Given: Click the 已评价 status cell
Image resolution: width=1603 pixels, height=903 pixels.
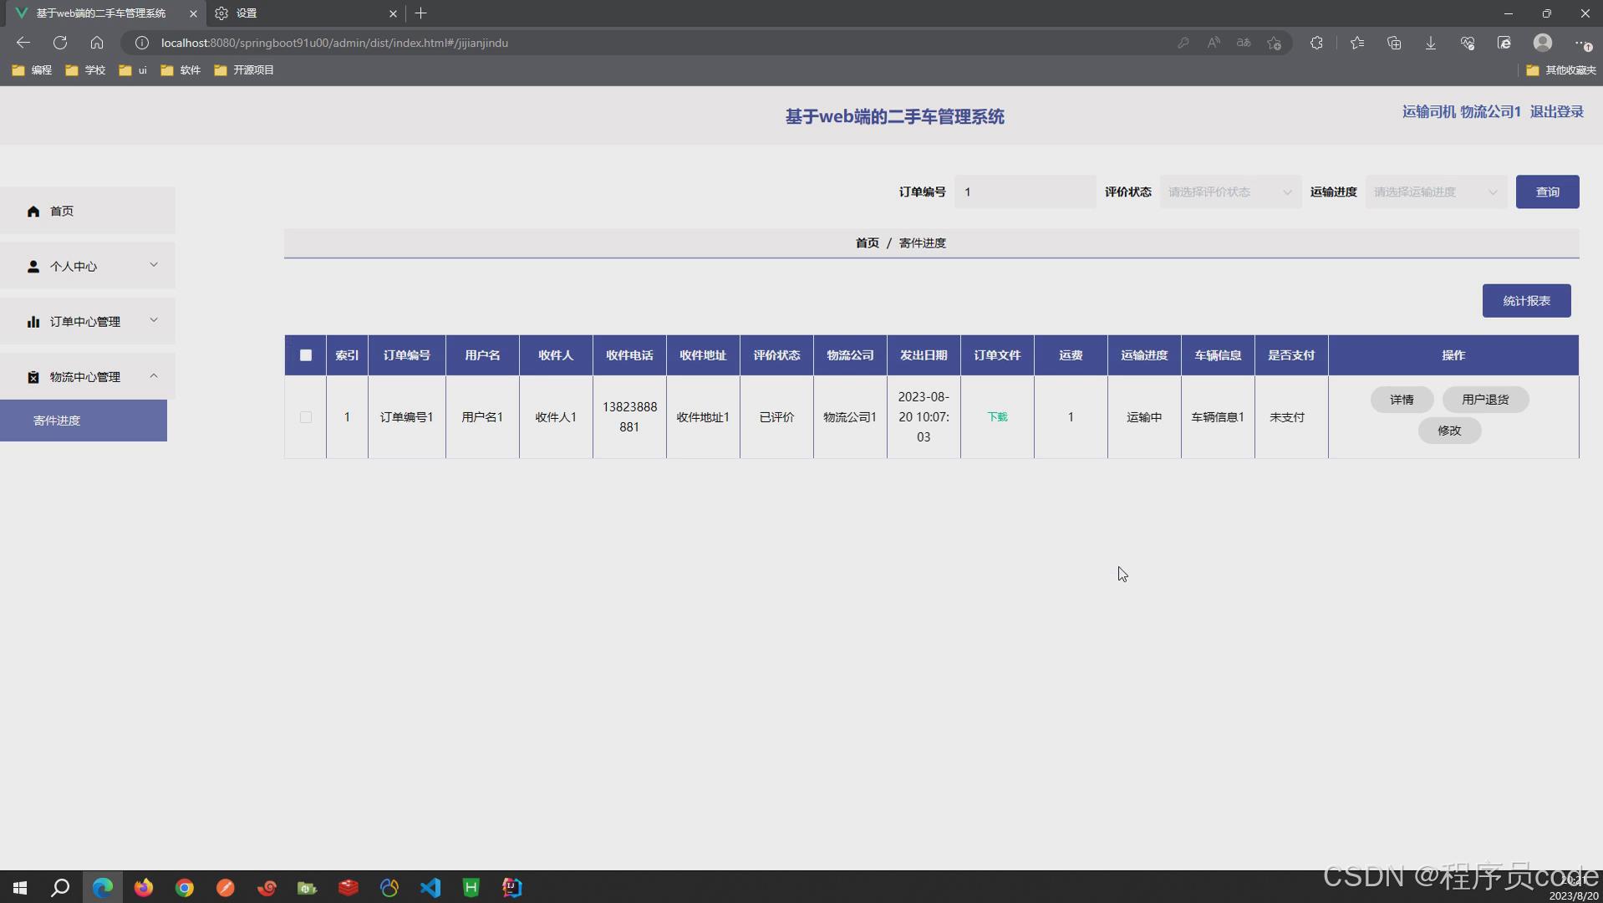Looking at the screenshot, I should (776, 417).
